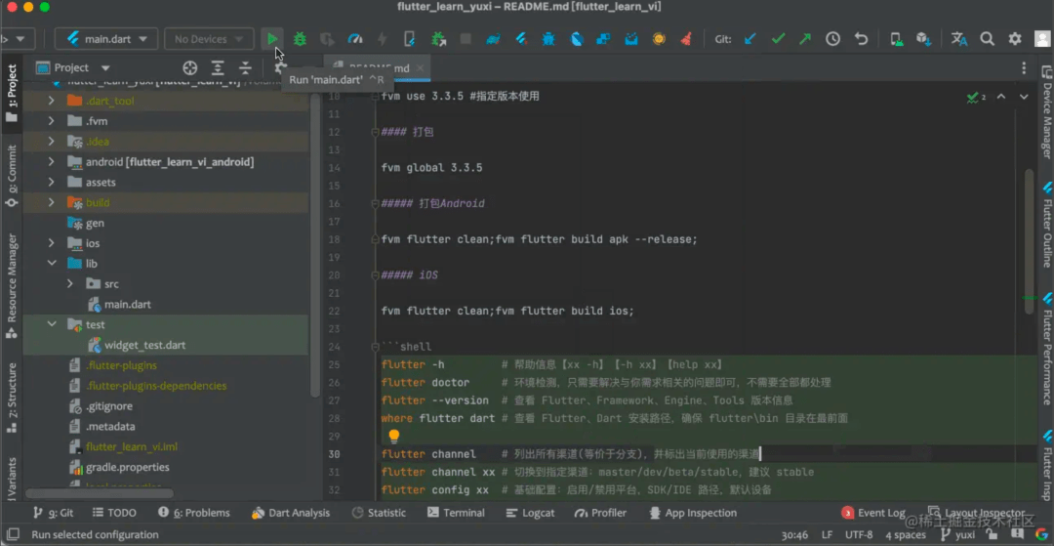Open the Terminal tool window tab
The width and height of the screenshot is (1054, 546).
click(456, 513)
